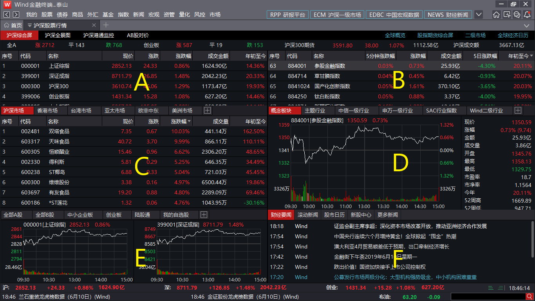Open 兰石重装龙虎榜数据 ticker news

[64, 297]
